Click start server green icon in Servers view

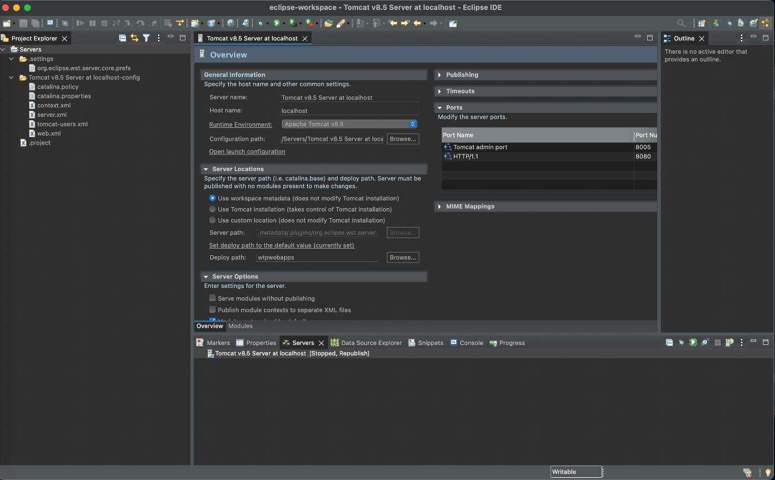[x=693, y=343]
